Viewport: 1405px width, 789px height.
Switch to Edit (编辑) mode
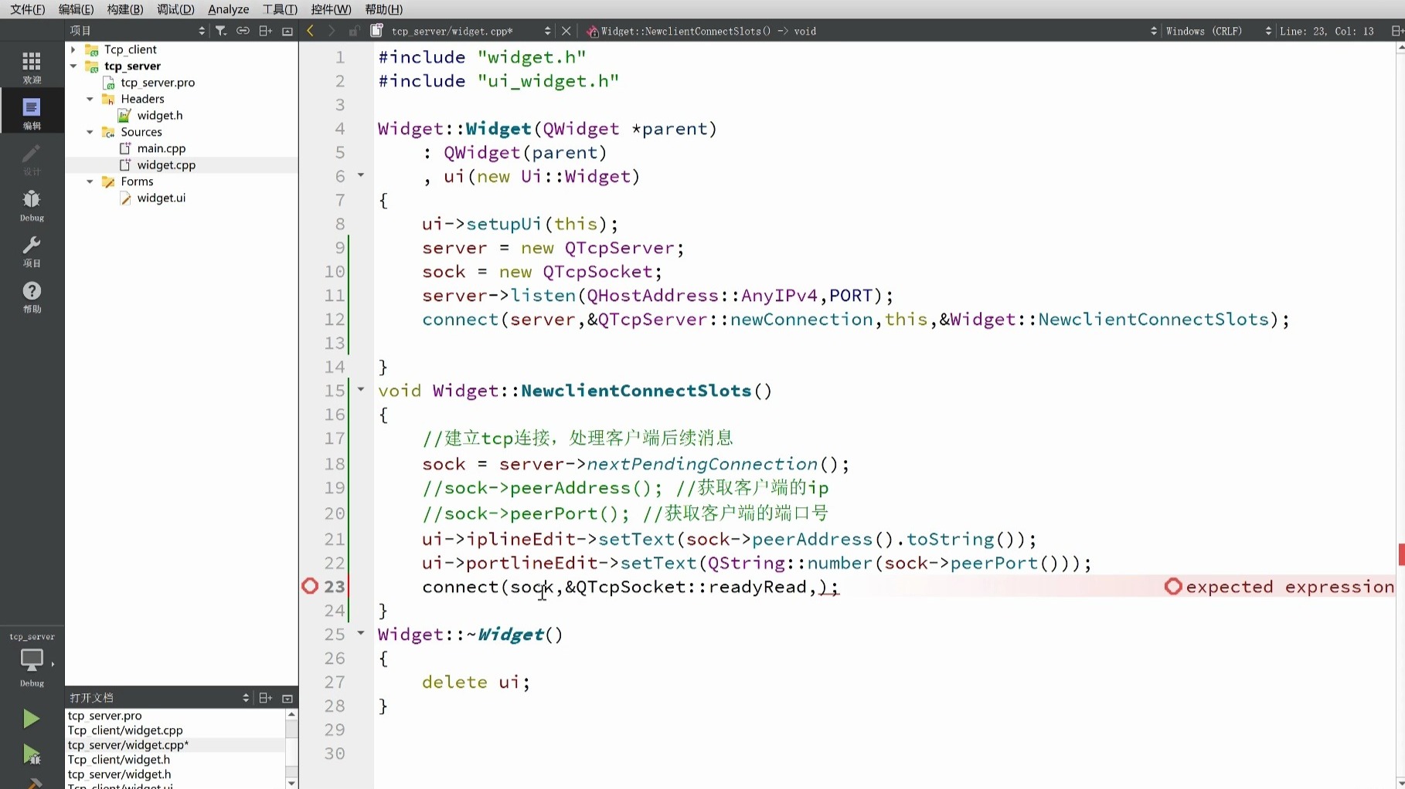[32, 113]
